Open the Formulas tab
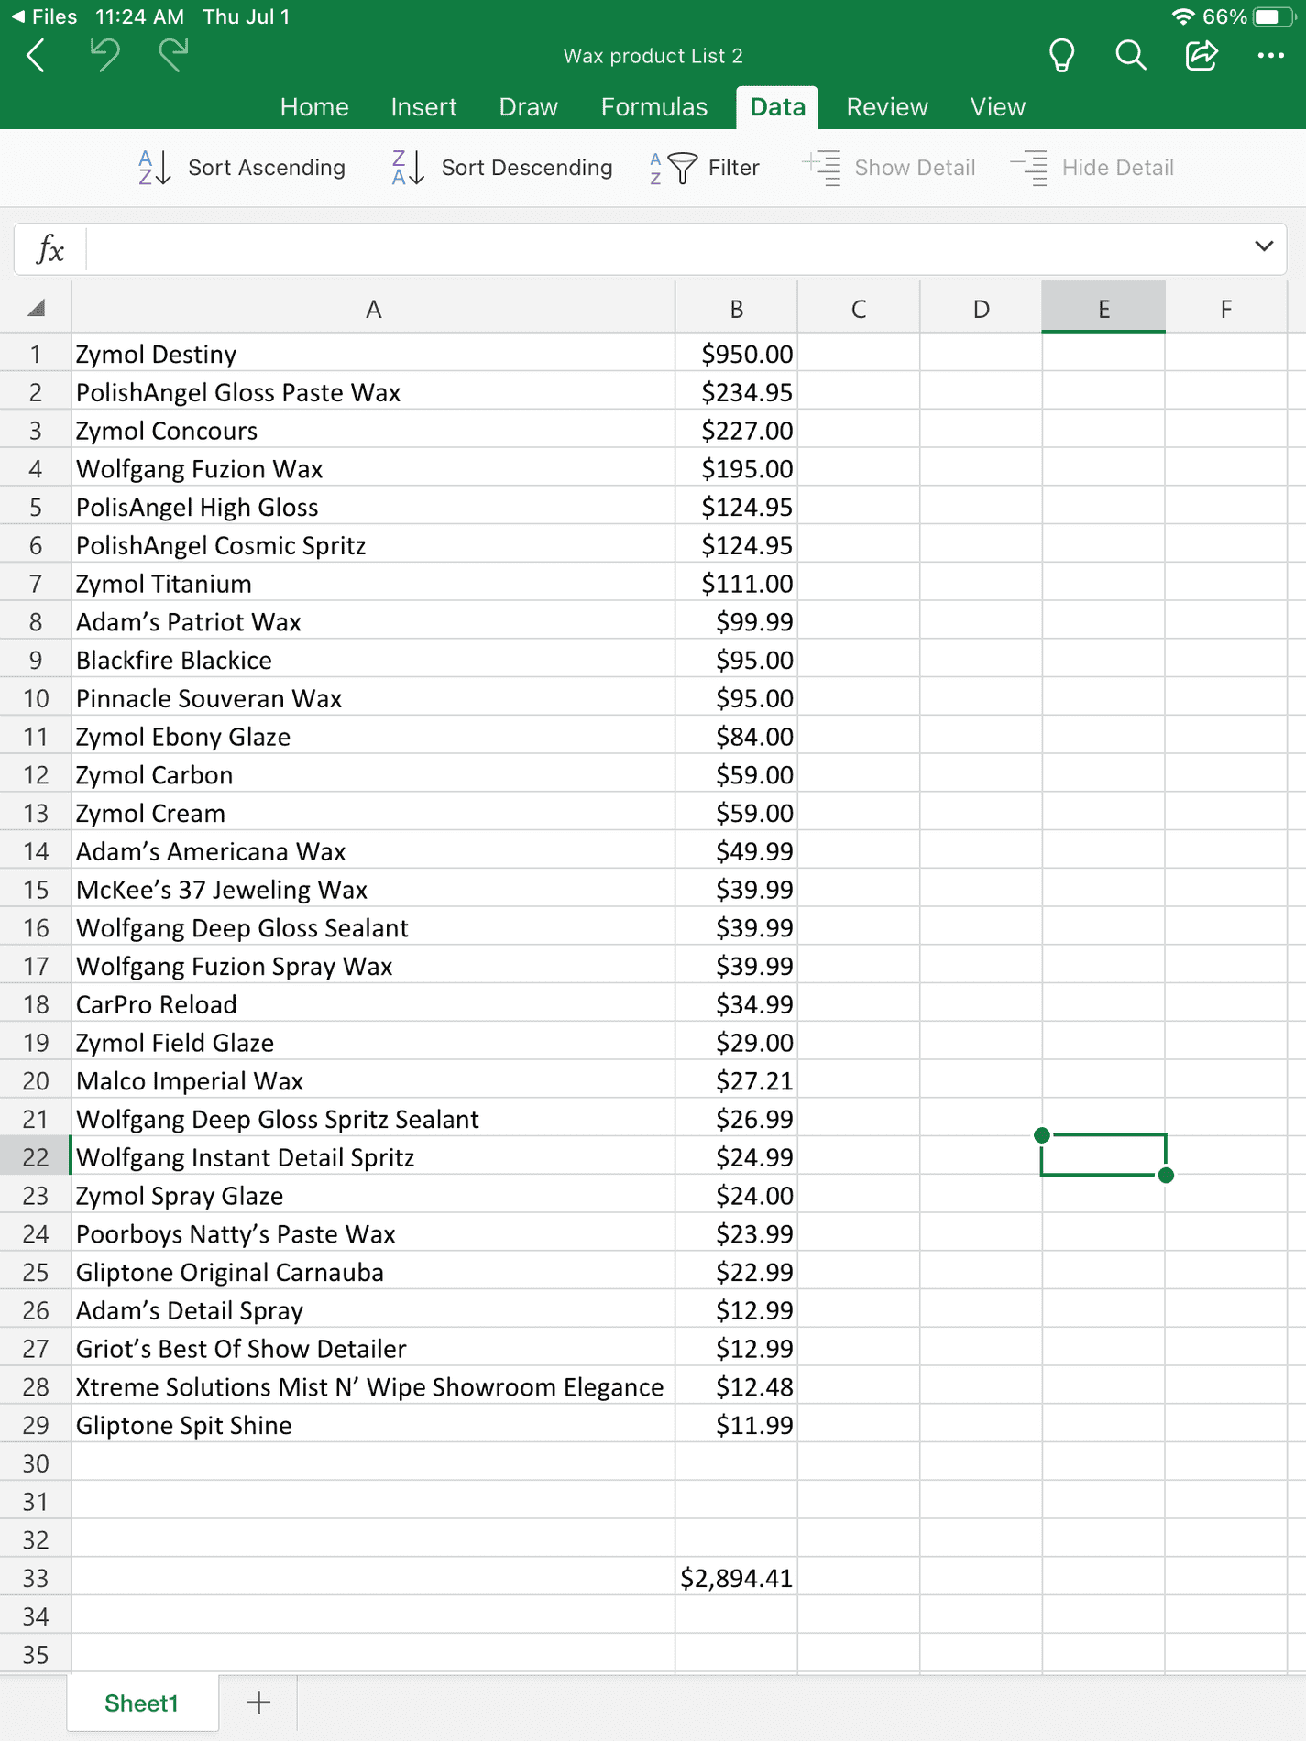1306x1741 pixels. click(x=654, y=107)
